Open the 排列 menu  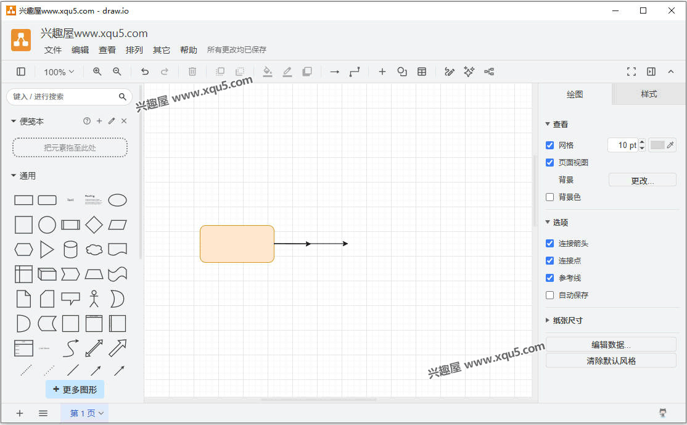click(x=134, y=49)
